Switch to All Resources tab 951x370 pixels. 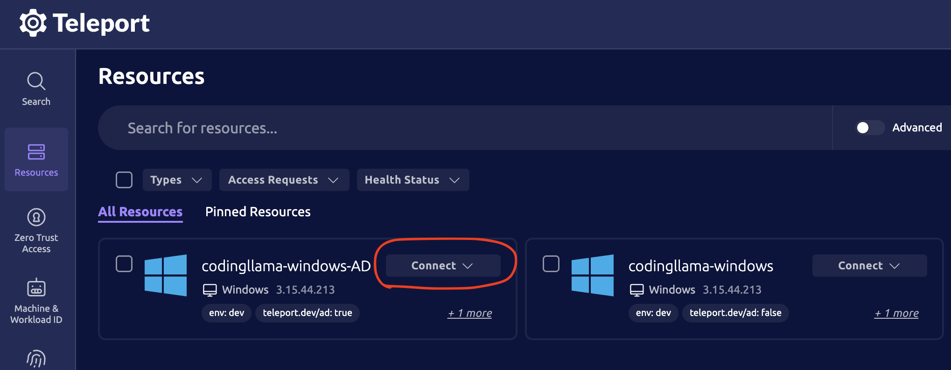point(140,212)
